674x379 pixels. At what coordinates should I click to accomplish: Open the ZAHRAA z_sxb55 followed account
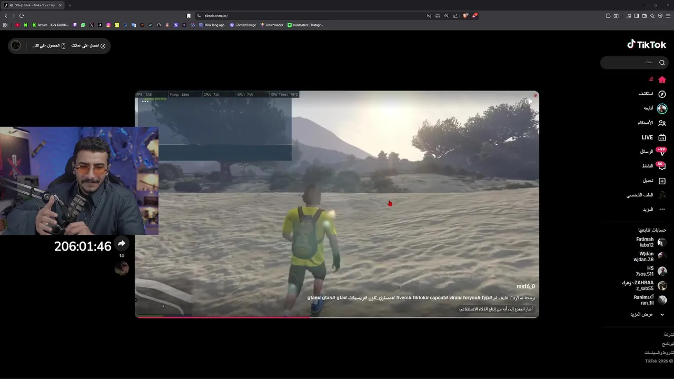[645, 286]
